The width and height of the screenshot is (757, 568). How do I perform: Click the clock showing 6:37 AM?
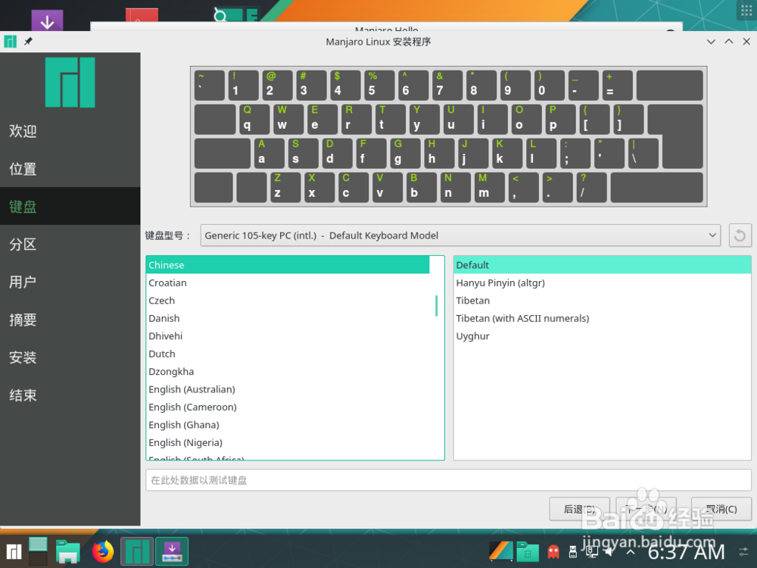tap(686, 551)
